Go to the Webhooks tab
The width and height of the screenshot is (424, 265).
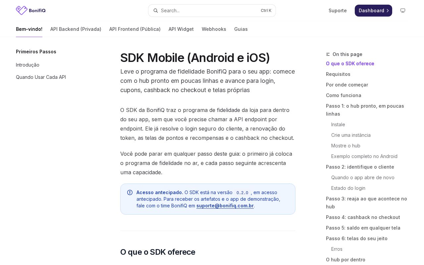214,29
